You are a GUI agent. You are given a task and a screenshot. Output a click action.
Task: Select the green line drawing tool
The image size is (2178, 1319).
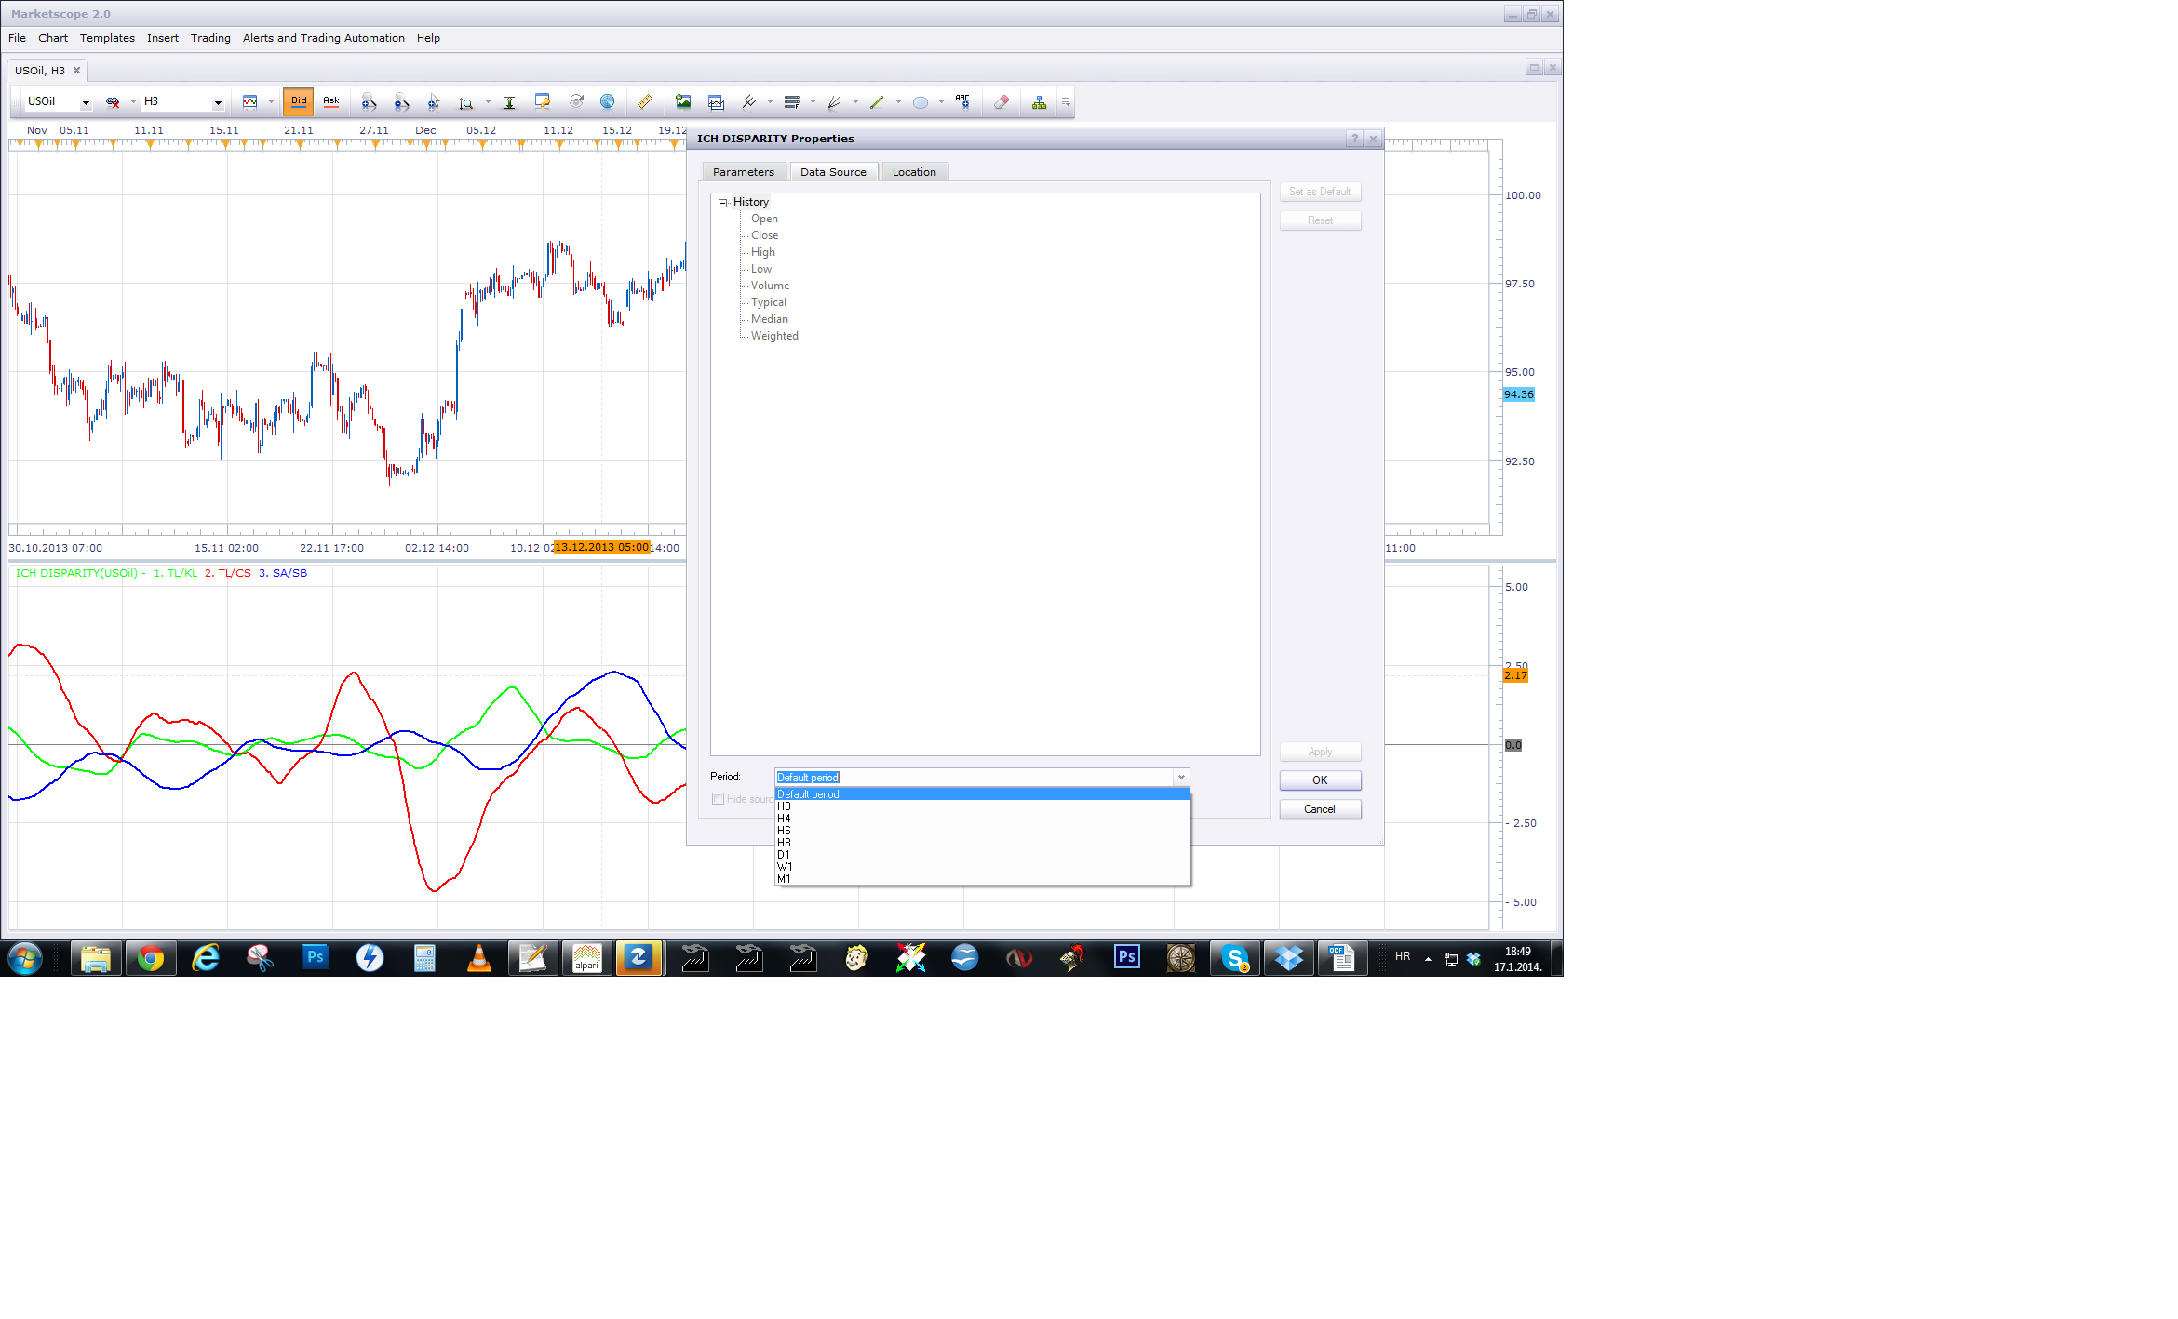877,102
